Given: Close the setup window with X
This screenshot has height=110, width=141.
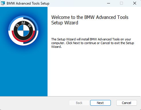Looking at the screenshot, I should point(135,3).
